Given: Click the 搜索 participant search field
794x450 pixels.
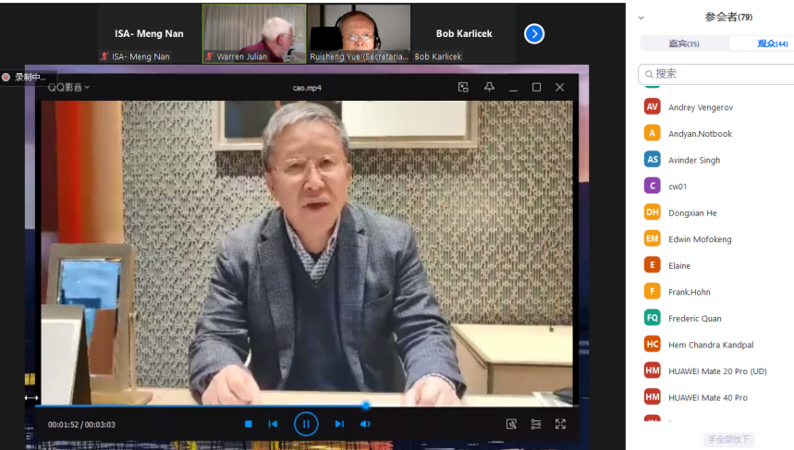Looking at the screenshot, I should [x=716, y=74].
